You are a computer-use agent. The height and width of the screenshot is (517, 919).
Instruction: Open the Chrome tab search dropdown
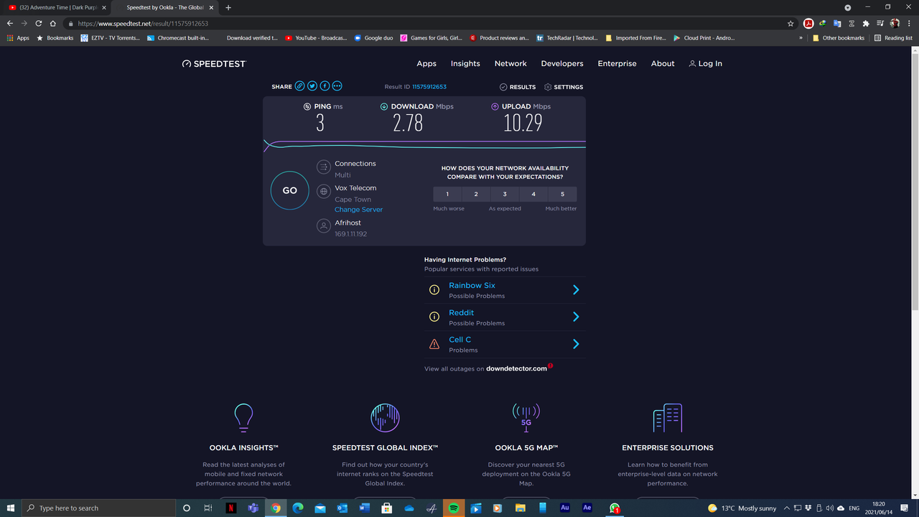coord(848,7)
